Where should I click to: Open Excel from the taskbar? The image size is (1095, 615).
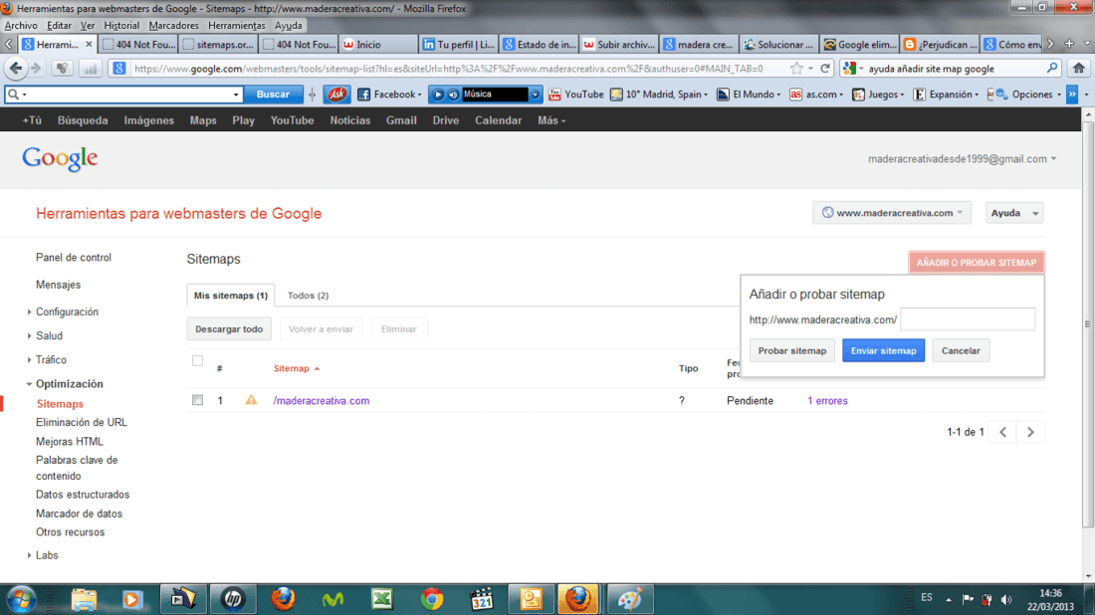[x=382, y=599]
